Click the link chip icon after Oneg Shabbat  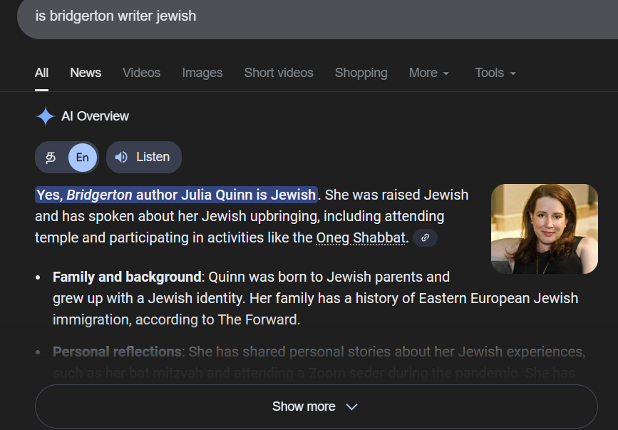pos(425,238)
